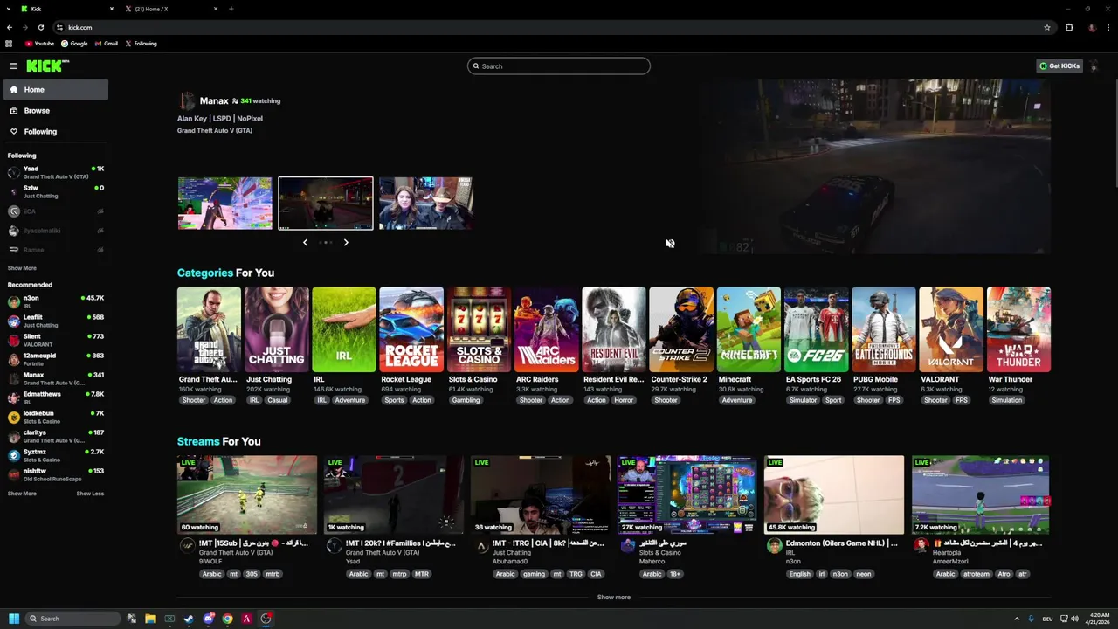The width and height of the screenshot is (1118, 629).
Task: Open Slots & Casino category card
Action: coord(480,329)
